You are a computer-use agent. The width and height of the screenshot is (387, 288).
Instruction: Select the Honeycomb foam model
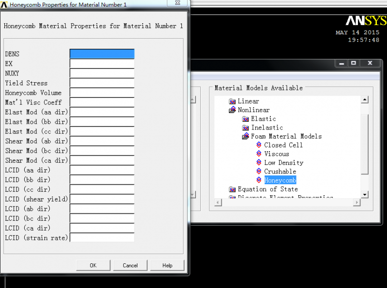[x=280, y=180]
